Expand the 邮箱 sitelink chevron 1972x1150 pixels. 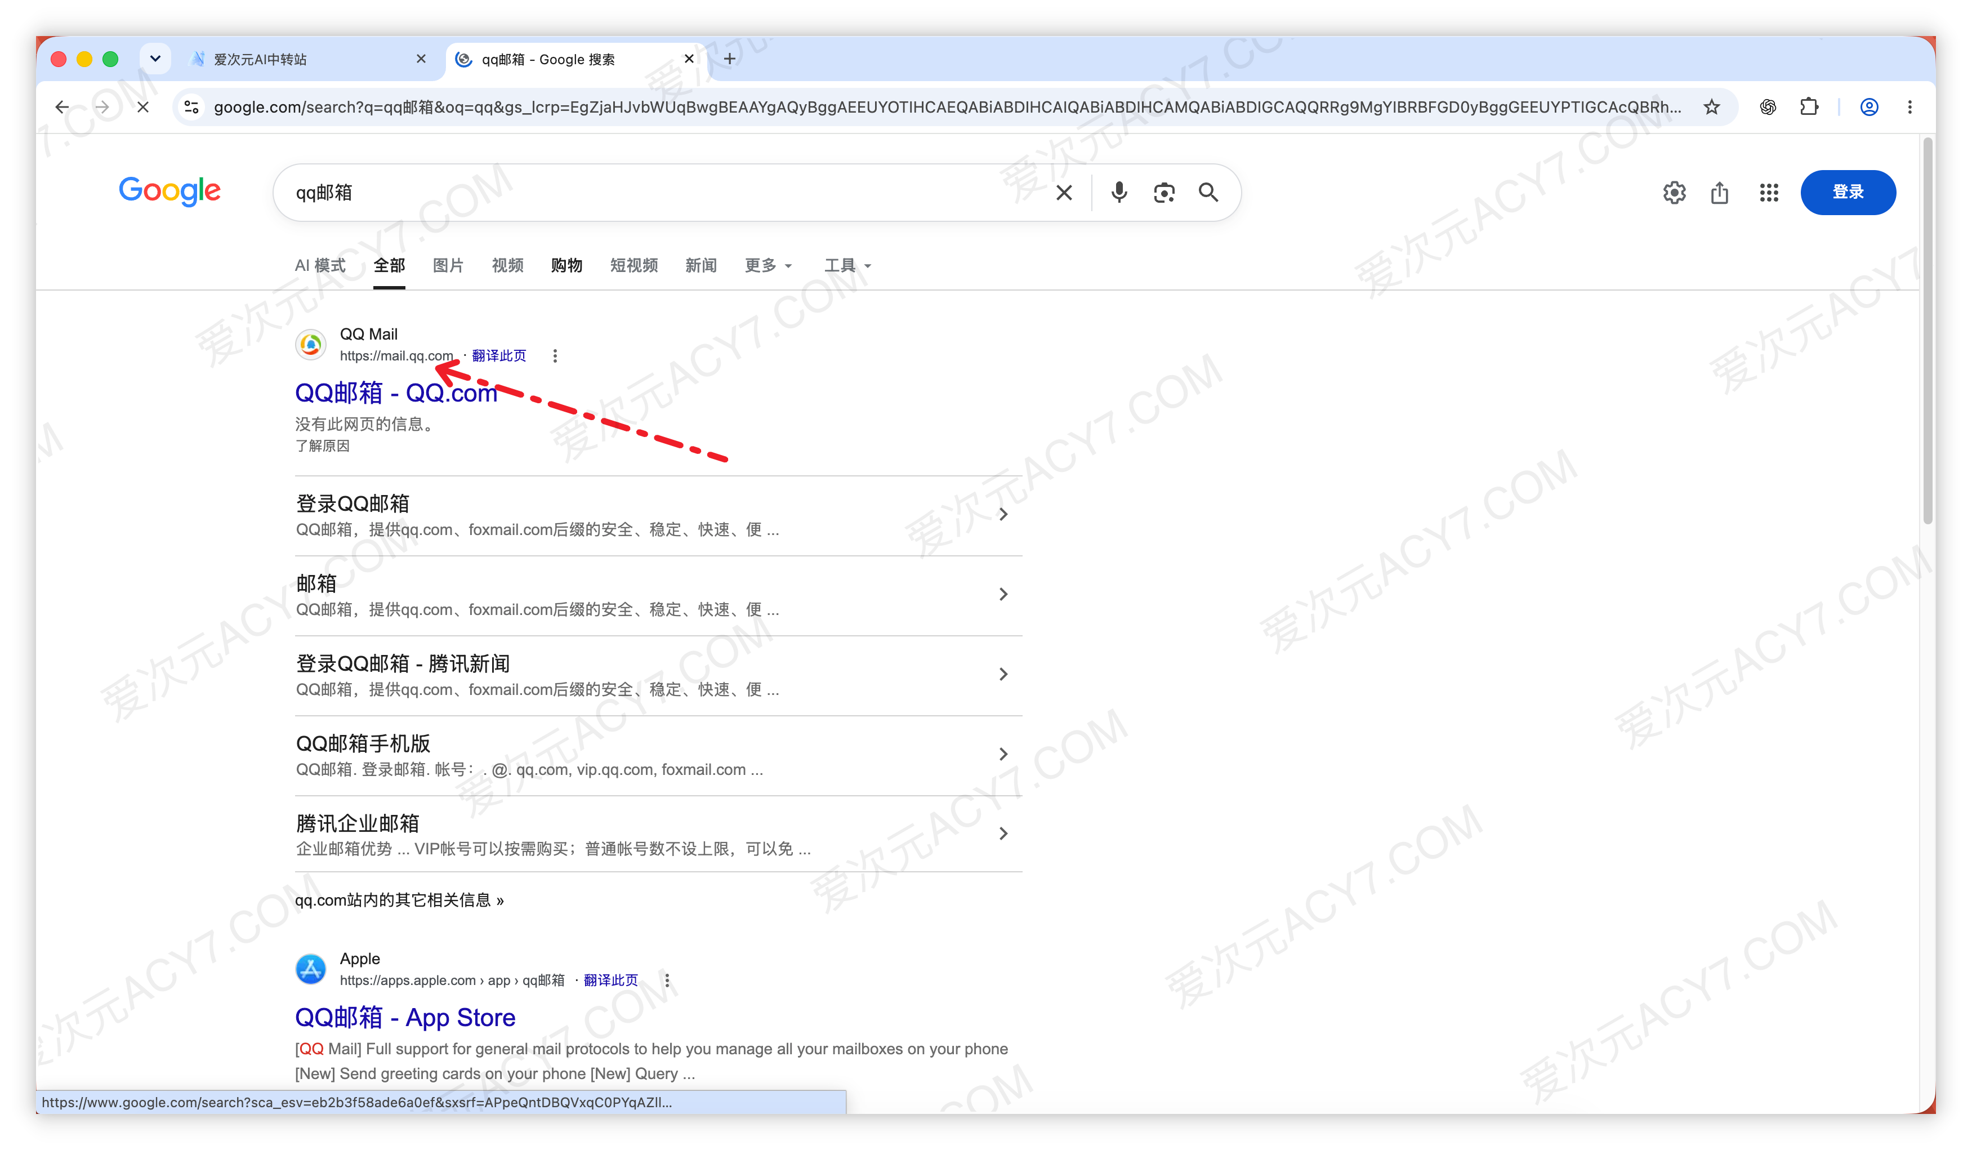coord(1002,594)
